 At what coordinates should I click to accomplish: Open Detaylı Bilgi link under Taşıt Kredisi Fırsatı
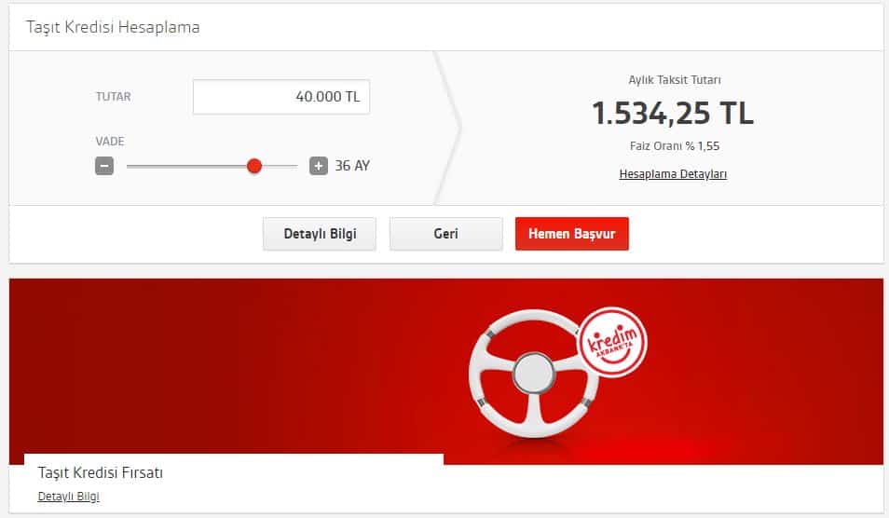tap(68, 497)
